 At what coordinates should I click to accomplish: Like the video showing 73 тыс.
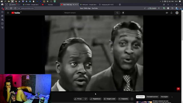click(x=78, y=99)
